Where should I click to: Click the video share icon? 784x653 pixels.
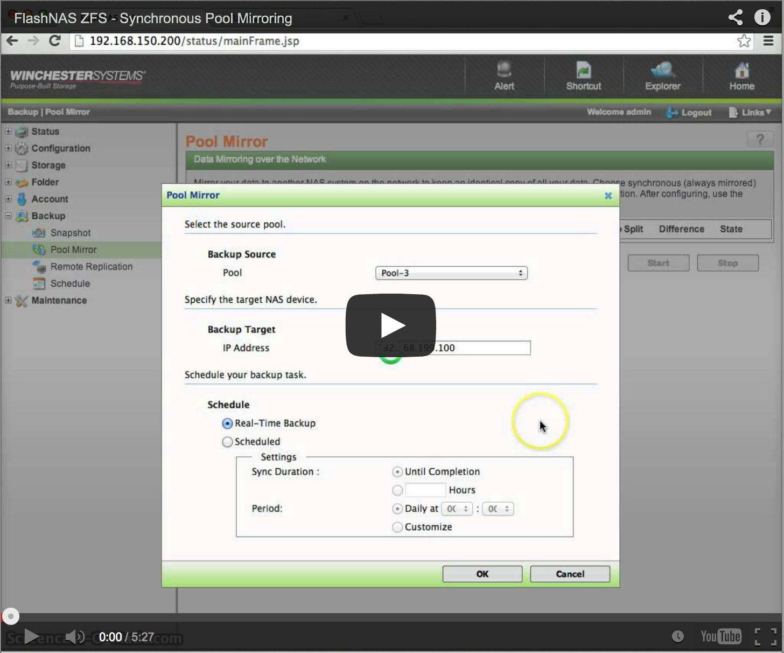(x=735, y=17)
